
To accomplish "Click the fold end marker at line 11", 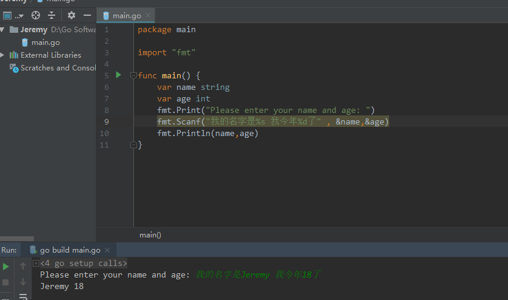I will click(x=133, y=145).
